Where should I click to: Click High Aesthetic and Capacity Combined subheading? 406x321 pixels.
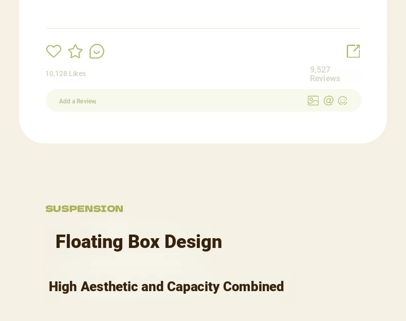[x=166, y=287]
